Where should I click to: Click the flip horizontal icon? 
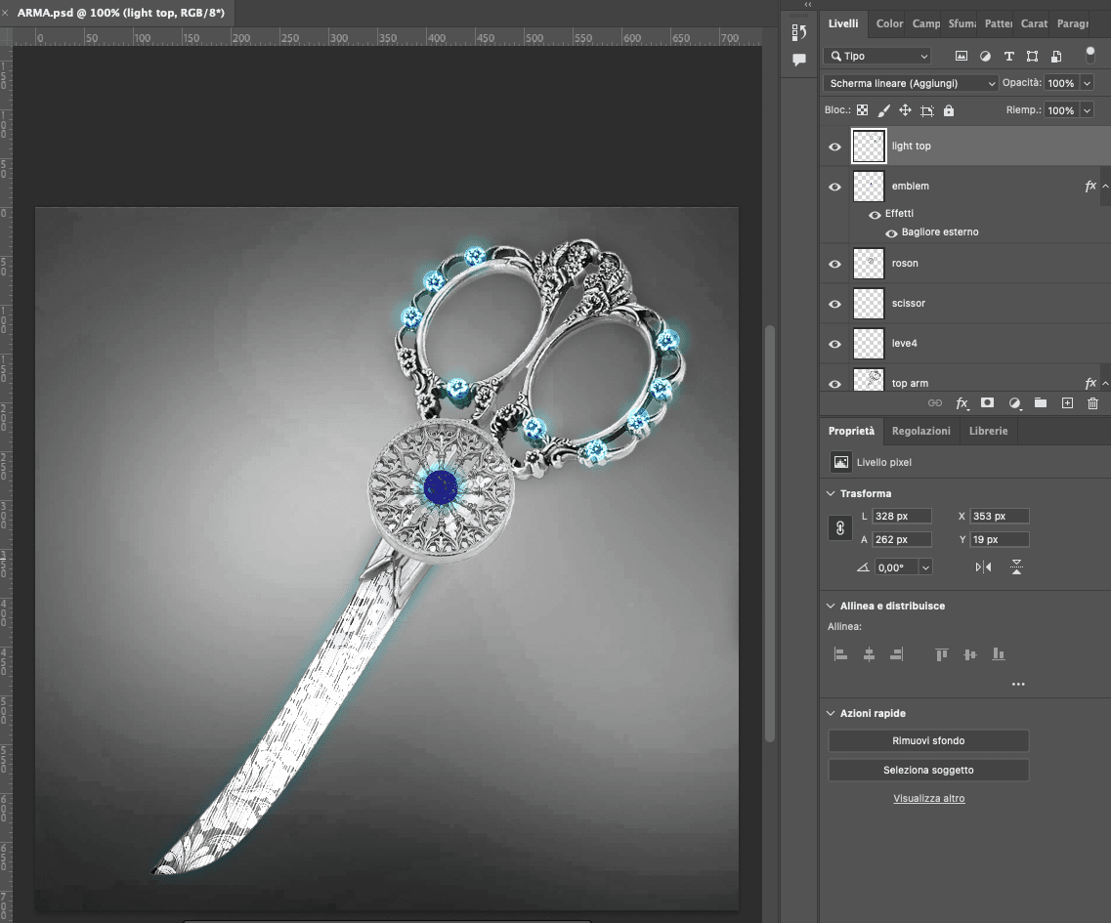[983, 566]
